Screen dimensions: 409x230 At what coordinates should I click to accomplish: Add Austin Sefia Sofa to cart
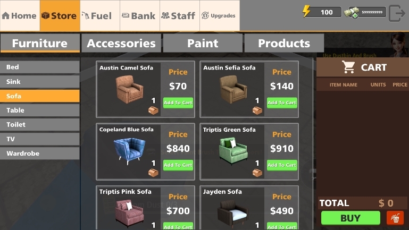click(282, 103)
